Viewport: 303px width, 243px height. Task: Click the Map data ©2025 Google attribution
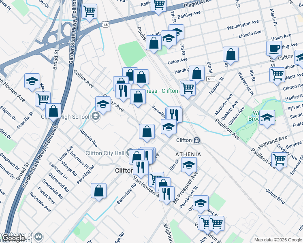click(x=278, y=240)
